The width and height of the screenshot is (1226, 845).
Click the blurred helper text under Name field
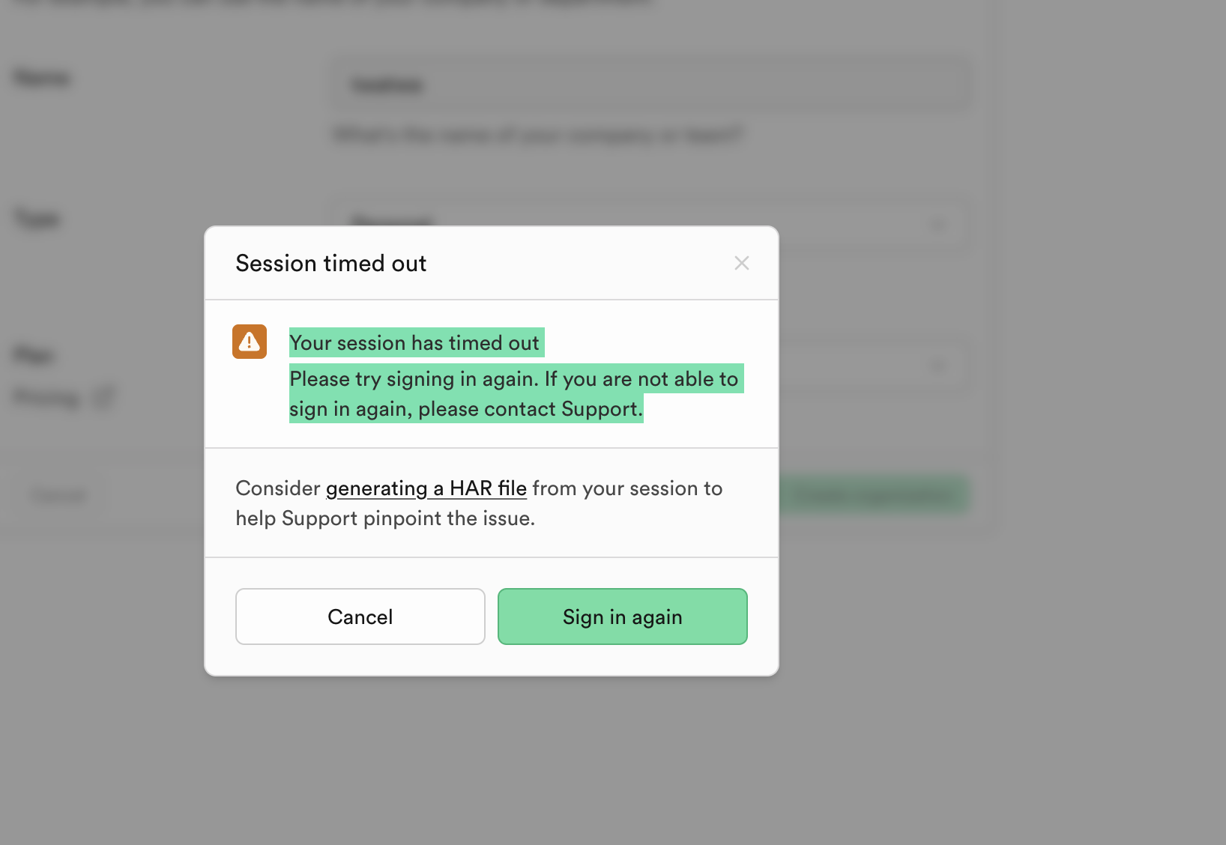pos(537,135)
